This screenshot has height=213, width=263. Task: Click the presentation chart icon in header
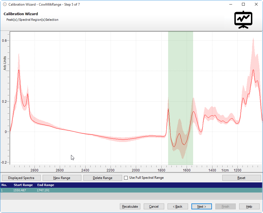[x=243, y=20]
